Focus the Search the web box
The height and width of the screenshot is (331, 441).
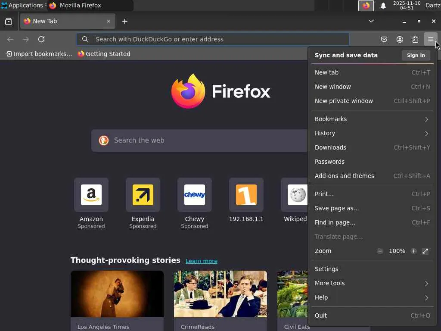click(200, 141)
